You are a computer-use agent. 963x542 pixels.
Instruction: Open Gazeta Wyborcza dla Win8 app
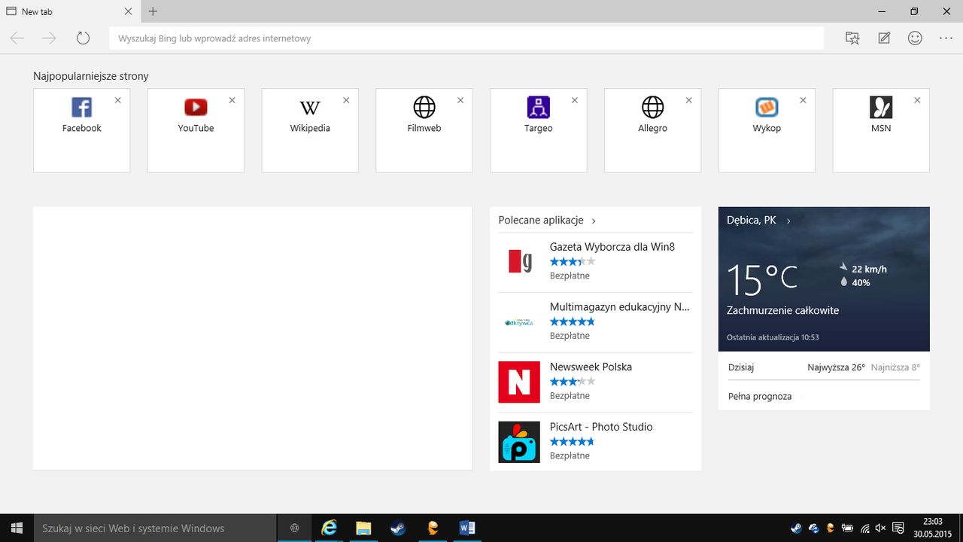[x=595, y=261]
